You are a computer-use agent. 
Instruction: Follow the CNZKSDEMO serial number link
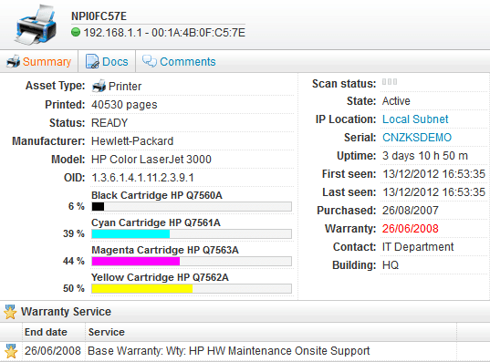click(x=417, y=138)
